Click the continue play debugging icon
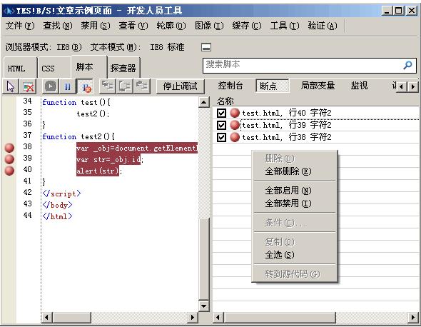This screenshot has height=327, width=421. coord(51,86)
